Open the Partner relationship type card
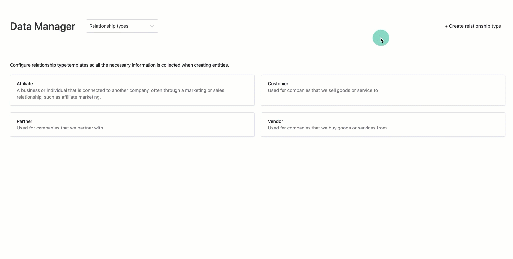The height and width of the screenshot is (259, 513). 132,125
